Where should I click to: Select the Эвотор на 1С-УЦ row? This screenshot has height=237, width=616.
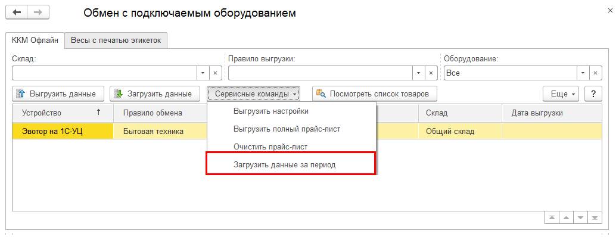point(307,131)
